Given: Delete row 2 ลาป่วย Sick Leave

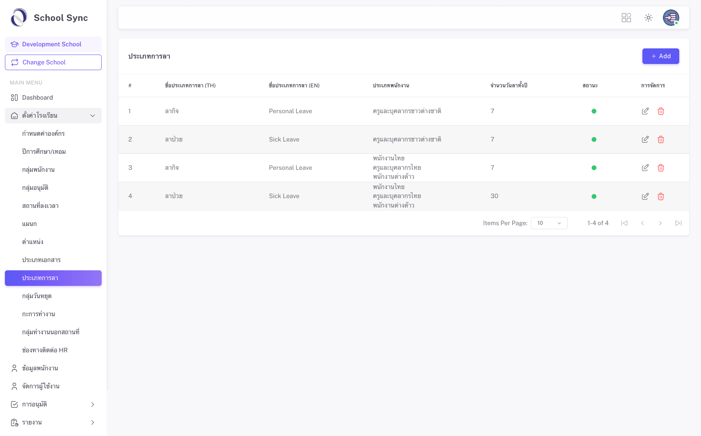Looking at the screenshot, I should click(x=661, y=139).
